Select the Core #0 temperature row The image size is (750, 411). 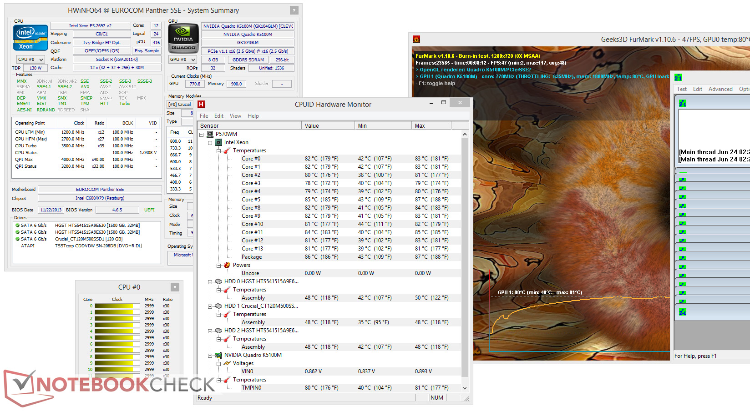329,159
